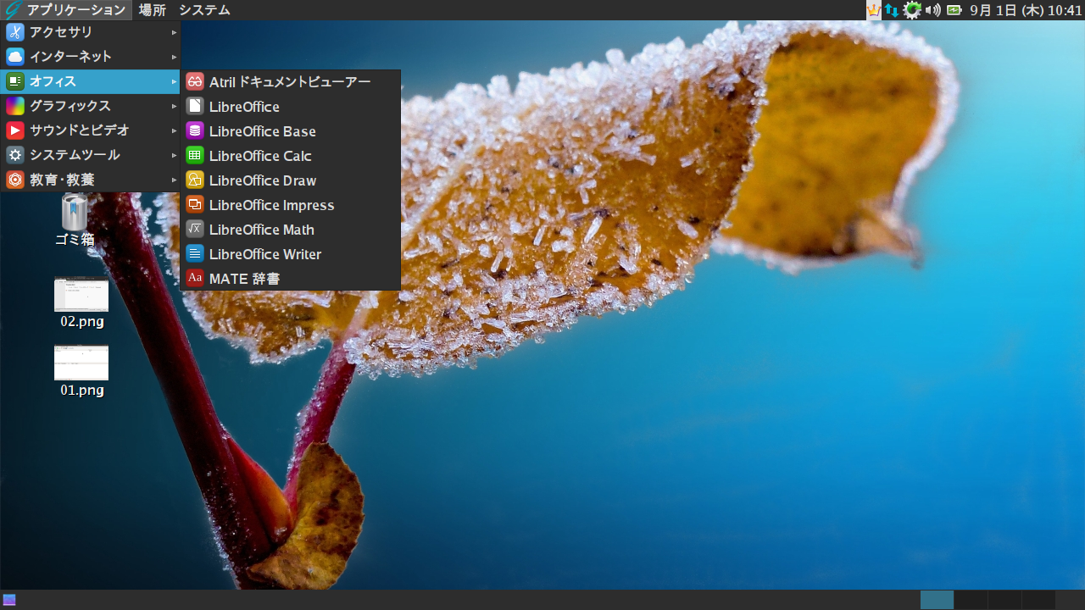Screen dimensions: 1085x610
Task: Click the green update gear tray icon
Action: (912, 10)
